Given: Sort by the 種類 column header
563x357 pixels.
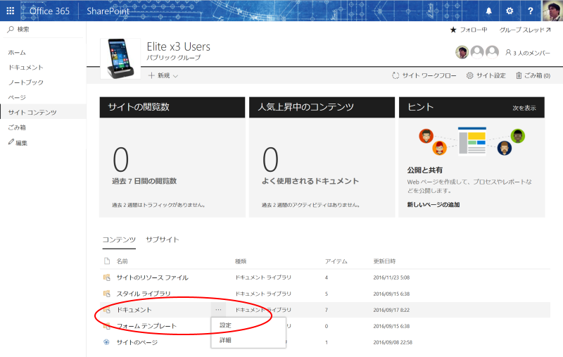Looking at the screenshot, I should 241,261.
